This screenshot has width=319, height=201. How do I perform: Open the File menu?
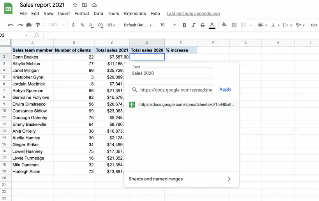pos(23,14)
